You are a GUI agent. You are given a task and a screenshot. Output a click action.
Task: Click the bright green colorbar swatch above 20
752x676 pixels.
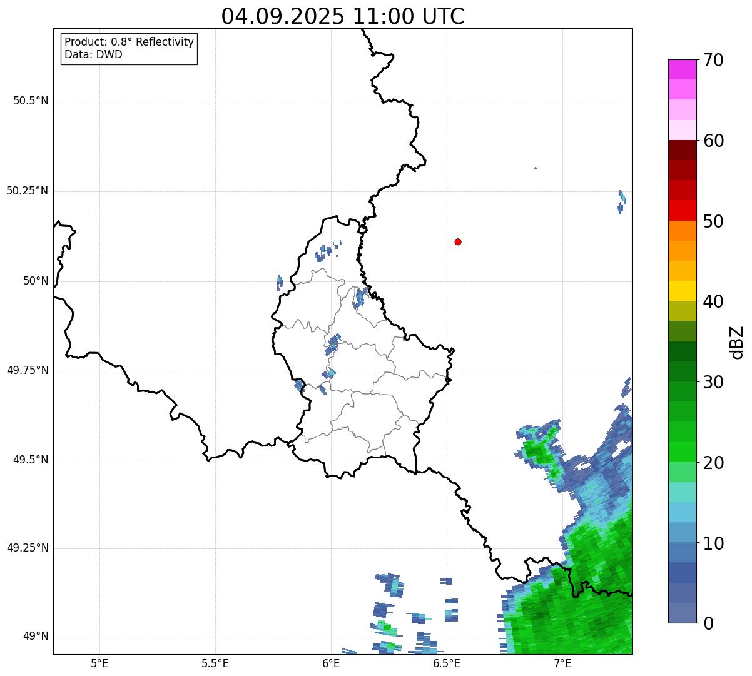coord(682,452)
